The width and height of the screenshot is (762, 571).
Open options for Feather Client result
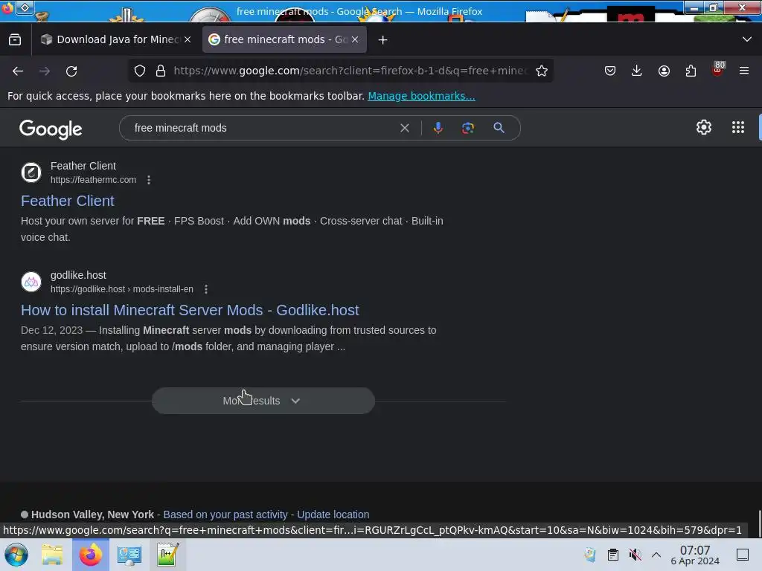149,180
